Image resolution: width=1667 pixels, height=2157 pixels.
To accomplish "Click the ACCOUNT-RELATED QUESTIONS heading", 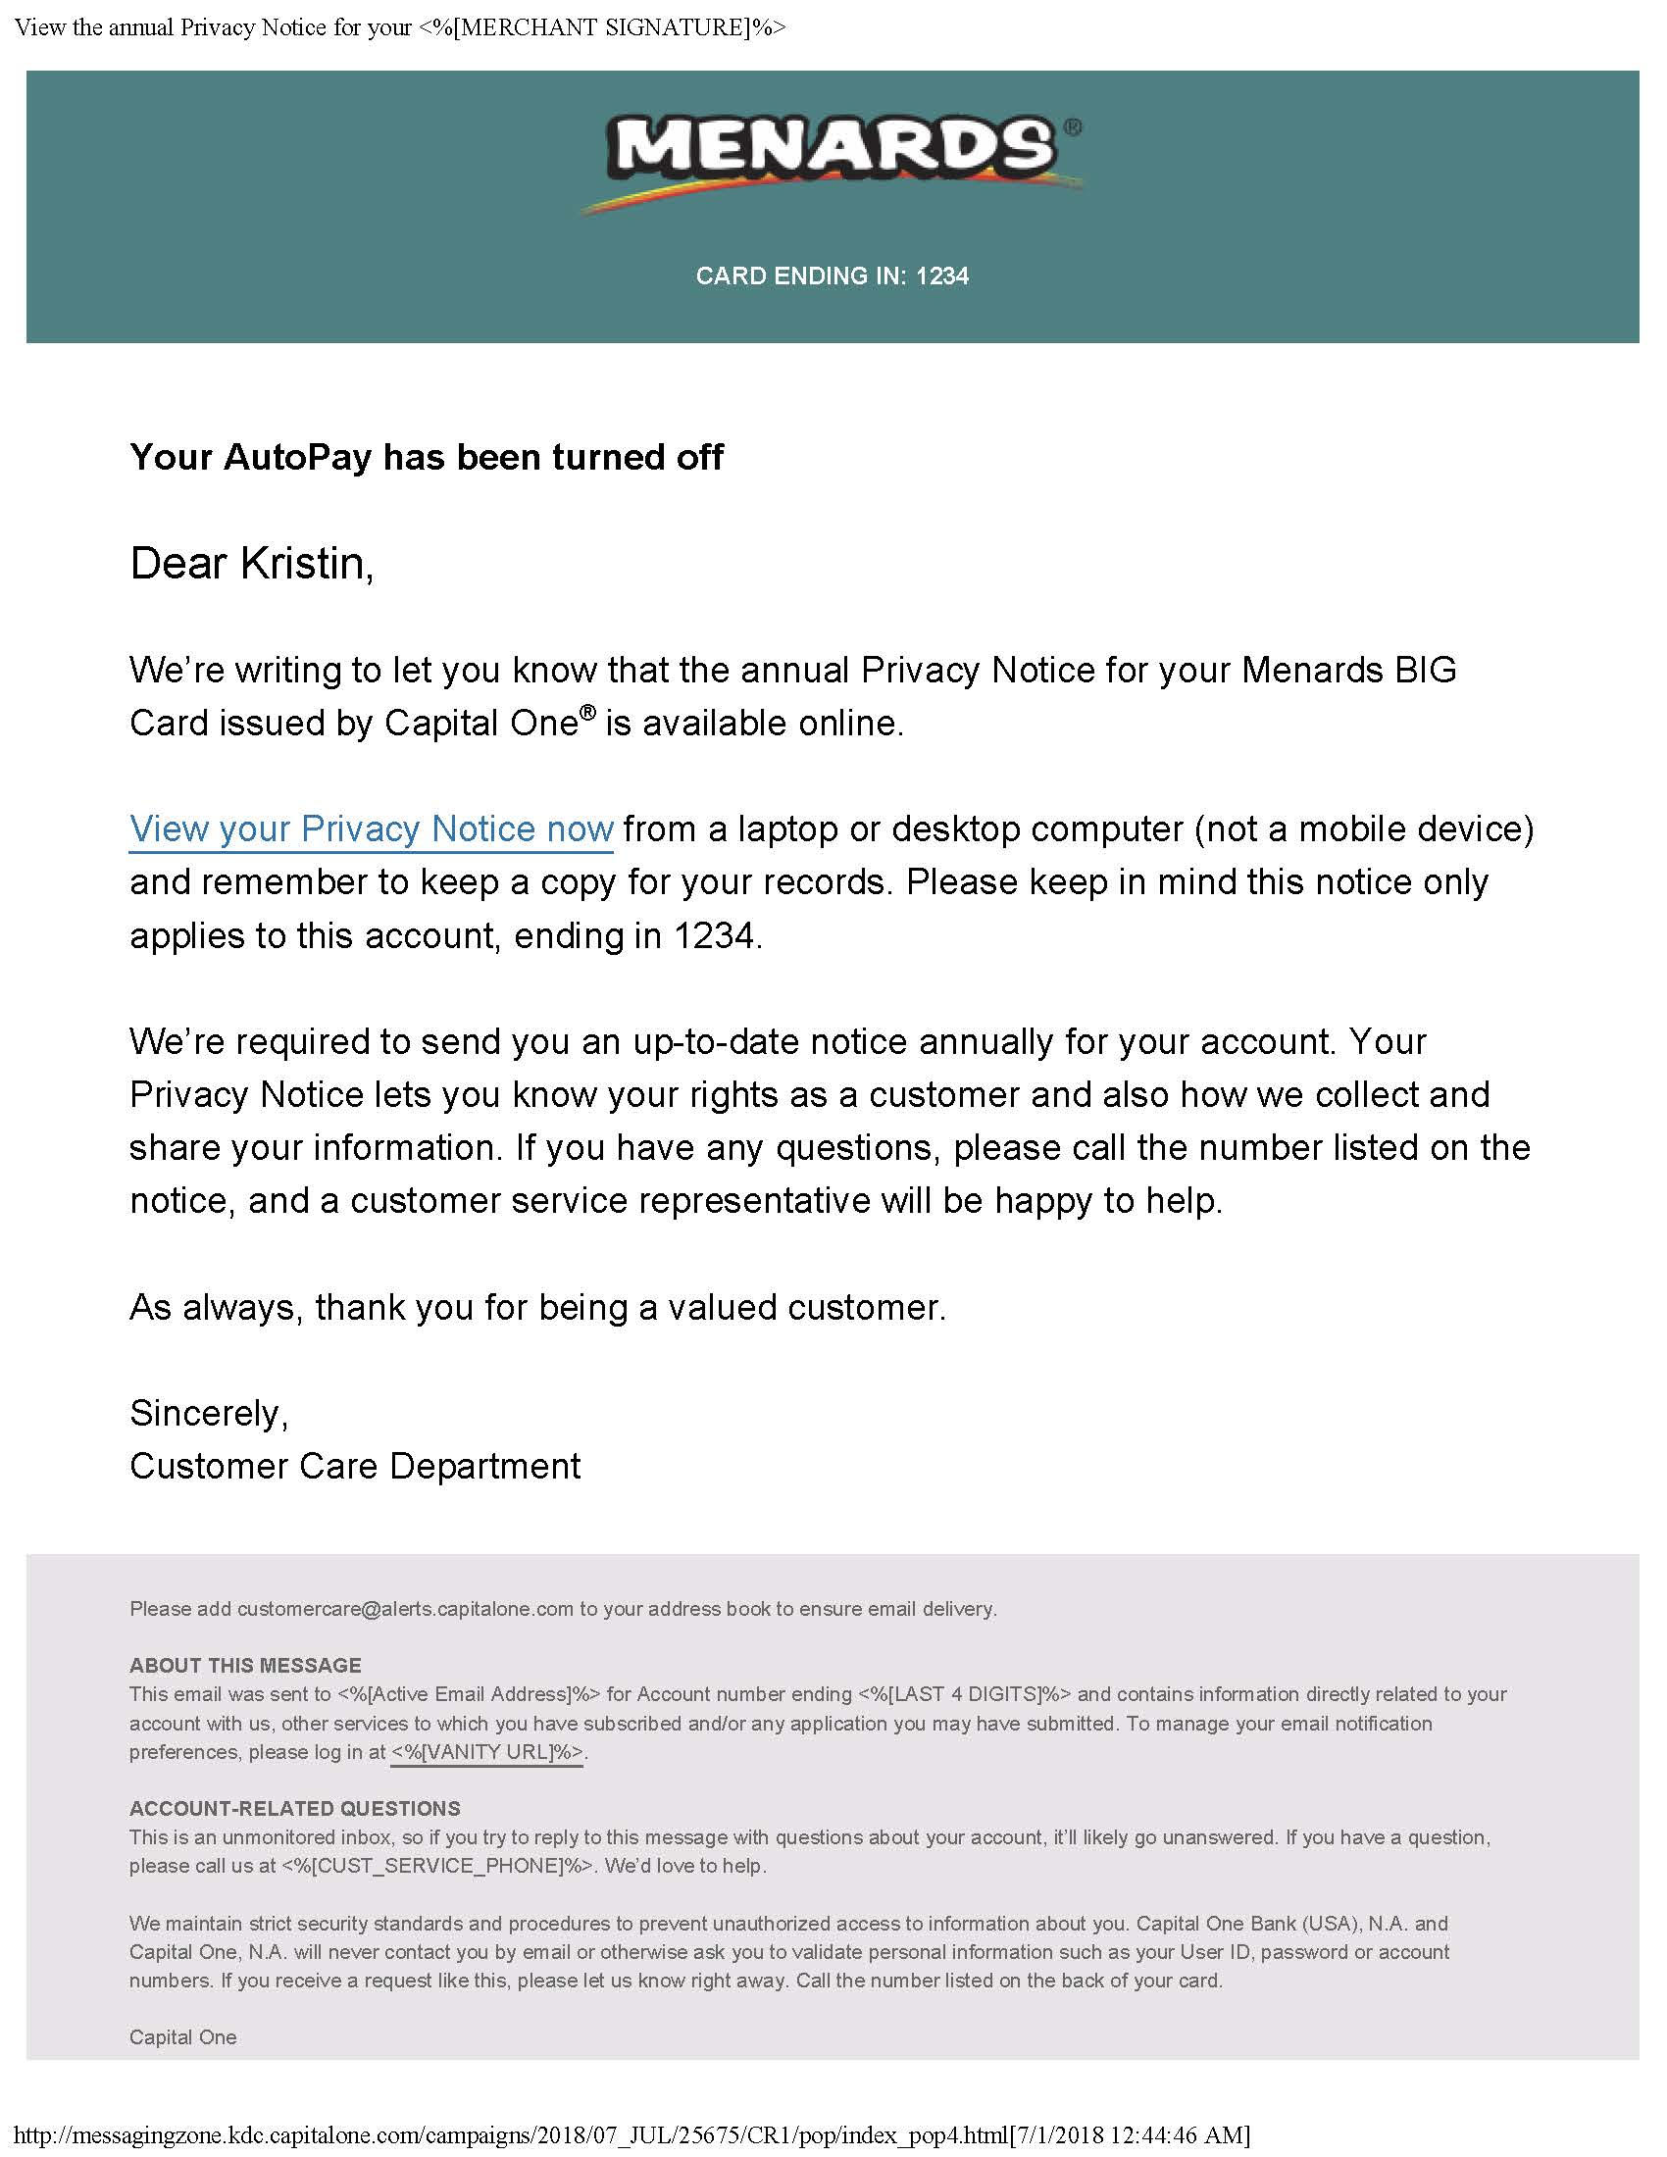I will coord(294,1808).
